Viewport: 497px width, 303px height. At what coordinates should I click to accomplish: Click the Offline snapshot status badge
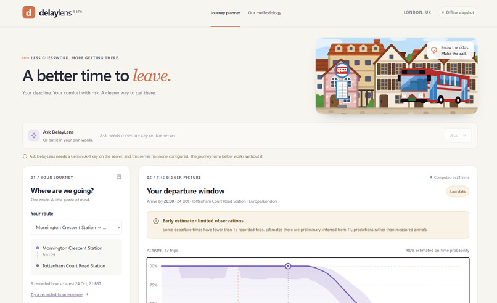pyautogui.click(x=458, y=12)
